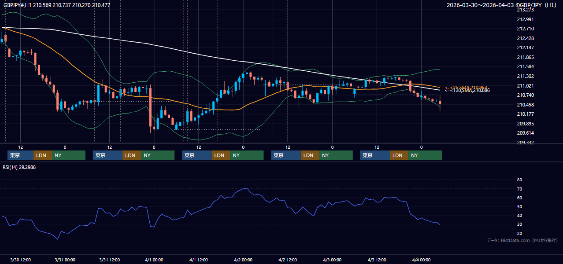Click the white 120 SMA 210.886 label
Image resolution: width=563 pixels, height=264 pixels.
[467, 90]
